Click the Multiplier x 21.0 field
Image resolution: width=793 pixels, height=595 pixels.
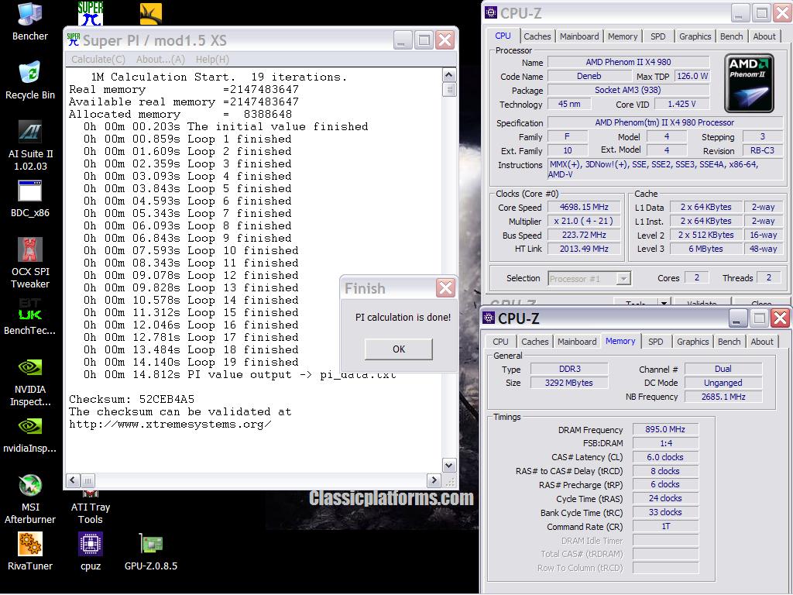(x=584, y=221)
